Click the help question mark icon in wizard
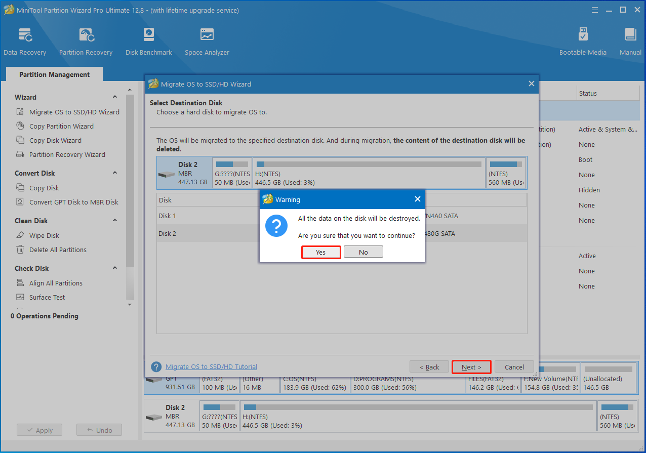The image size is (646, 453). 156,367
